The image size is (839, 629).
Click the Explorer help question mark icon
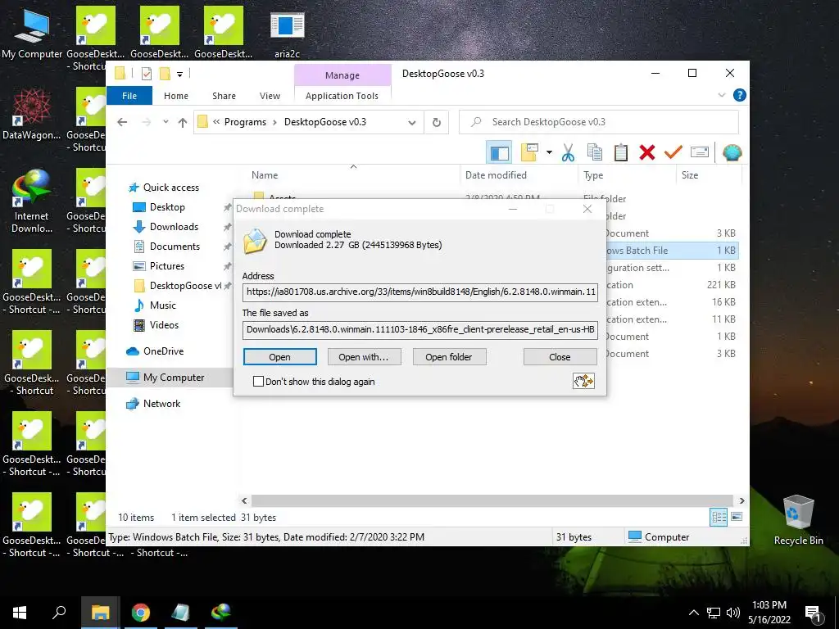[740, 95]
